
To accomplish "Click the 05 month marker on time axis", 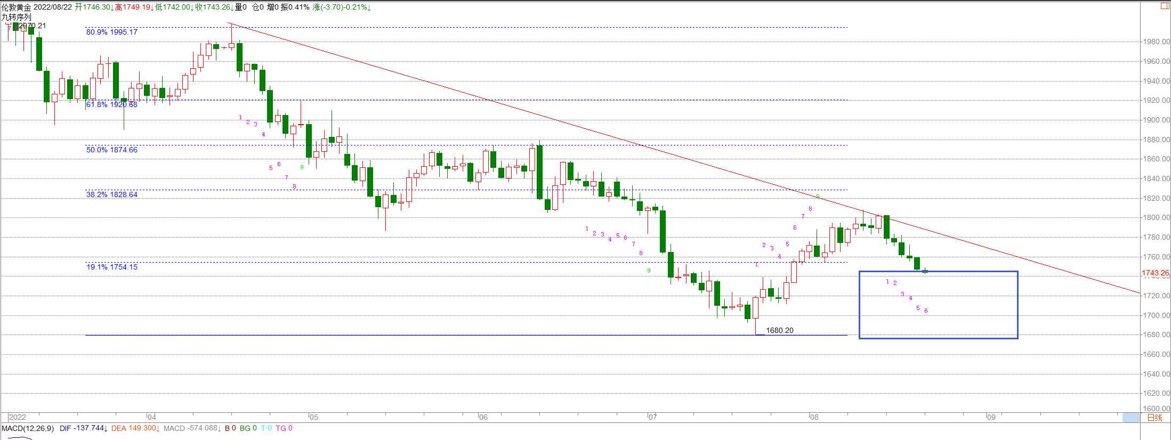I will point(313,417).
